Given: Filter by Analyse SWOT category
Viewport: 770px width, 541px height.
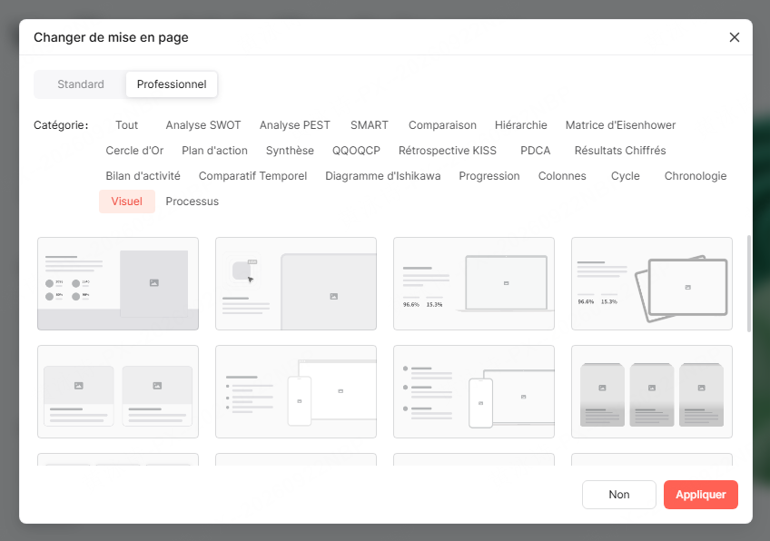Looking at the screenshot, I should (x=203, y=125).
